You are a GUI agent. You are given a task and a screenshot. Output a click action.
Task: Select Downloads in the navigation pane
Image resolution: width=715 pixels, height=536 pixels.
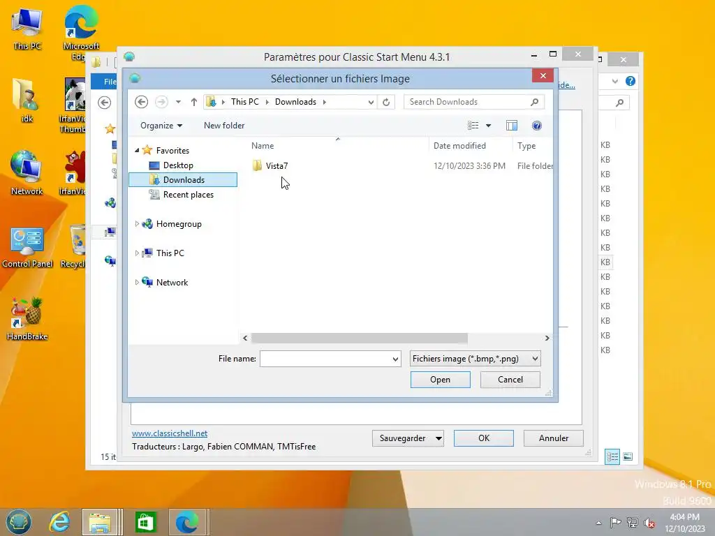click(x=184, y=179)
